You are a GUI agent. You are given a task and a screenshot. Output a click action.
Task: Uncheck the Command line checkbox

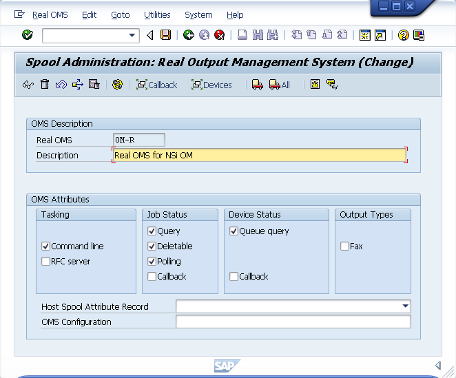(46, 246)
